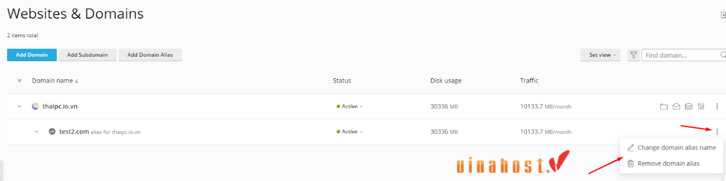Screen dimensions: 726x181
Task: Click the search magnifier icon
Action: [723, 55]
